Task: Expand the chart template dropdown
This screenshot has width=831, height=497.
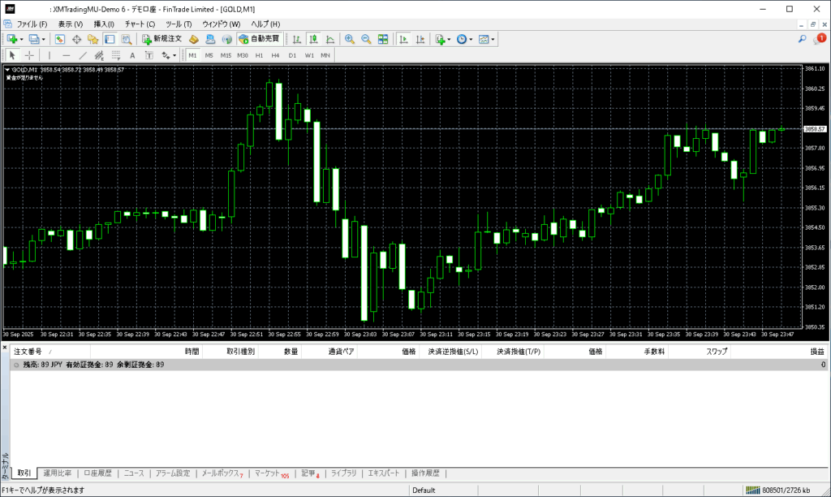Action: (493, 39)
